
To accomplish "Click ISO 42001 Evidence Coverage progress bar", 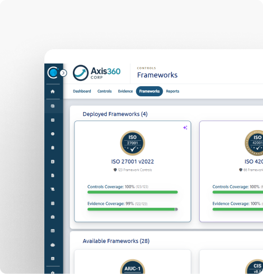I will pos(238,209).
